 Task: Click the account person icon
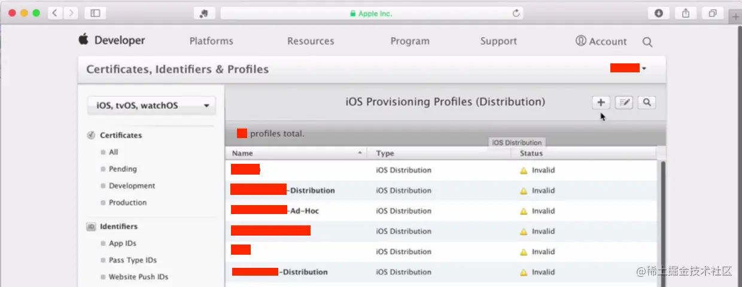pos(580,41)
